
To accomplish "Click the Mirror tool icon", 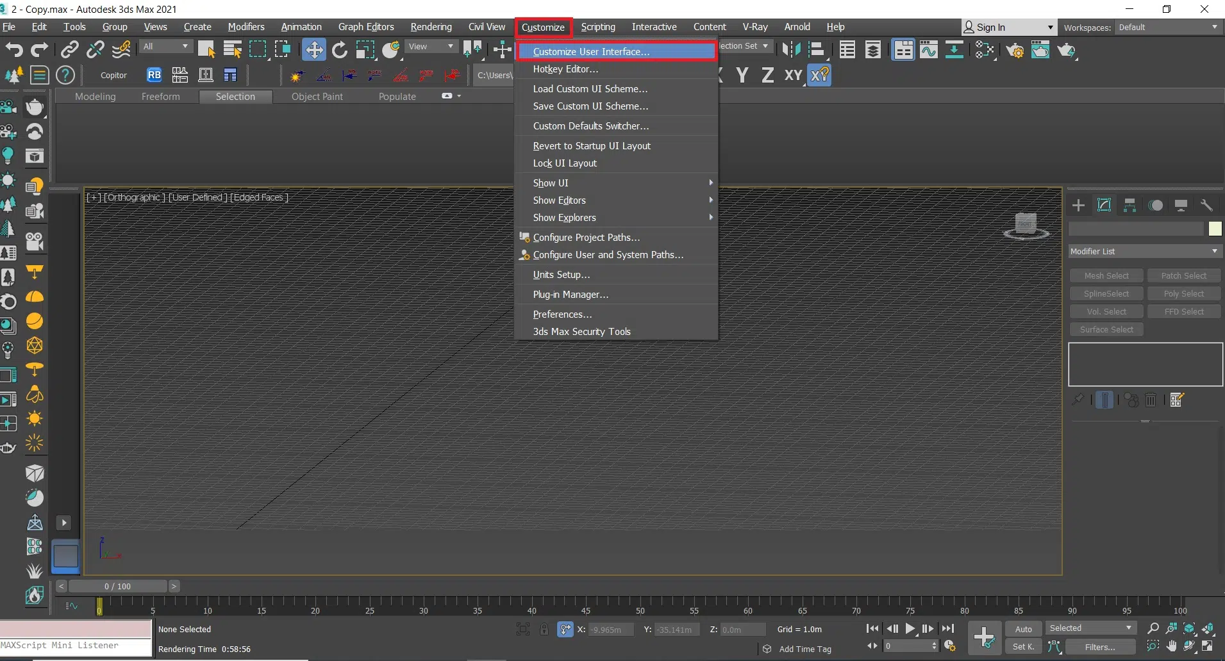I will [791, 50].
